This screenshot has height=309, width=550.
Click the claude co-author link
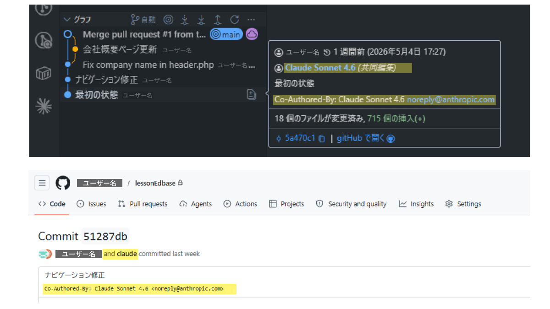click(127, 254)
